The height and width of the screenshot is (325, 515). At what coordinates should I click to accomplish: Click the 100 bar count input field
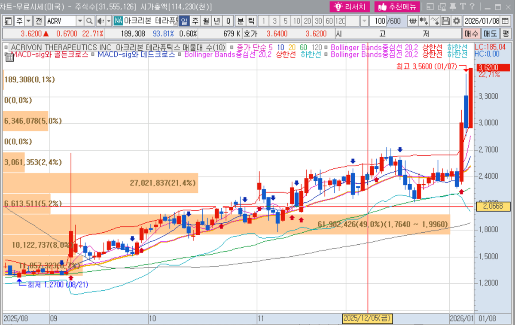click(378, 21)
